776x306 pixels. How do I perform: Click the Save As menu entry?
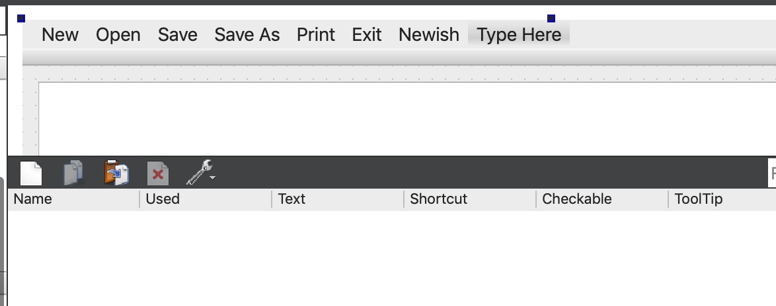coord(247,35)
